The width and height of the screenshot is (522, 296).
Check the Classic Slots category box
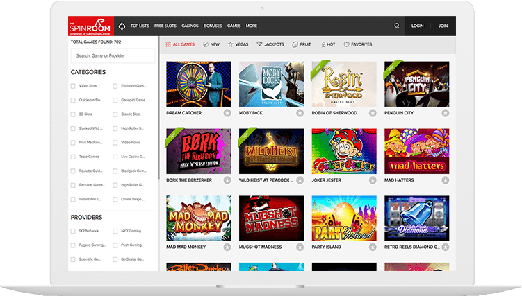115,114
